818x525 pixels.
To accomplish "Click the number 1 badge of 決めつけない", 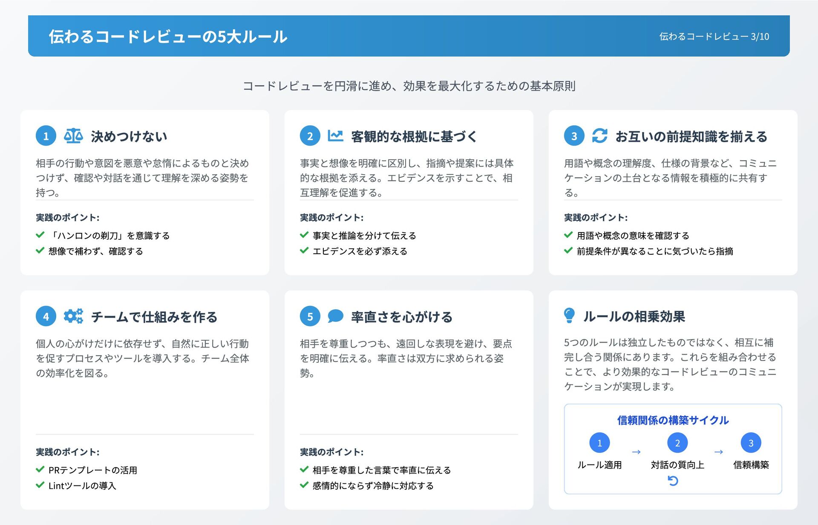I will pyautogui.click(x=46, y=136).
